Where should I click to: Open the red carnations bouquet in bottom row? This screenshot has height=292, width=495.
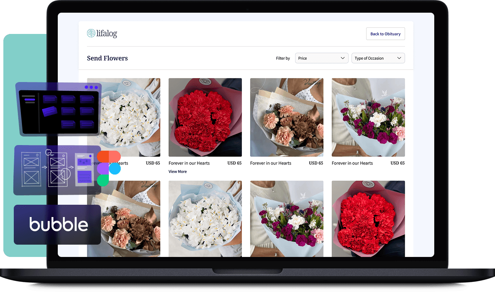point(368,219)
